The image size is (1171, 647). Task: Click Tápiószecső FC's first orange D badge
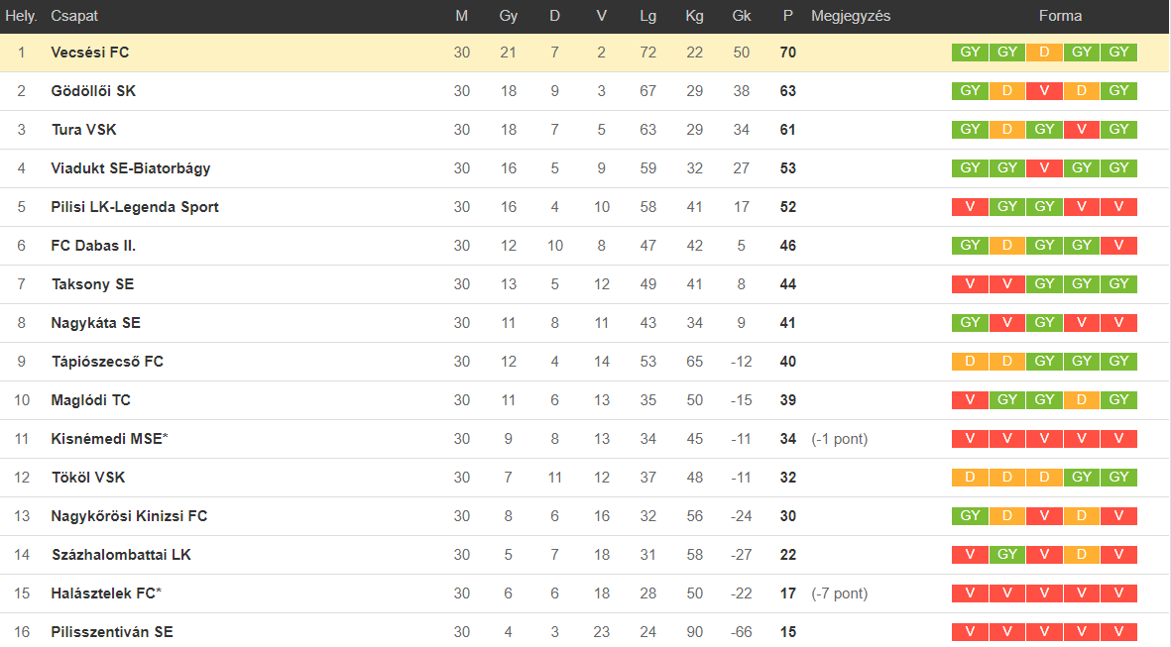point(970,362)
